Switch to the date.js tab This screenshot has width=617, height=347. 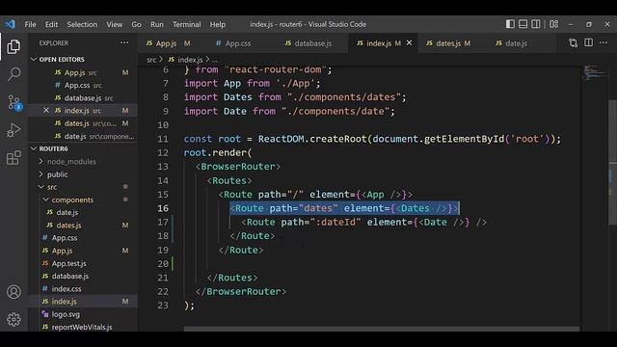point(517,43)
